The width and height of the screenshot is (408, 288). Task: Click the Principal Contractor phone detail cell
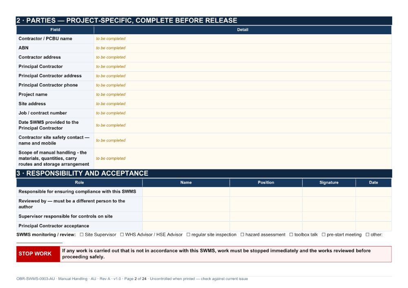coord(242,86)
